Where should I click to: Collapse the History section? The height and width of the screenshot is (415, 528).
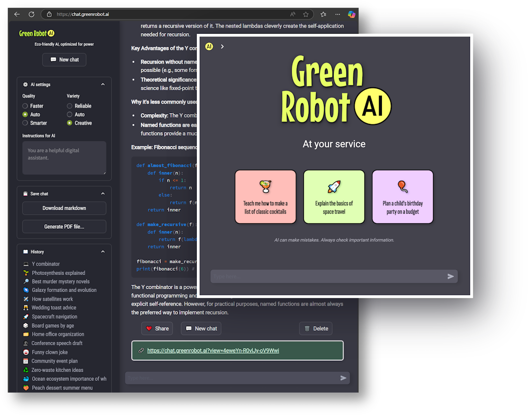click(x=103, y=252)
